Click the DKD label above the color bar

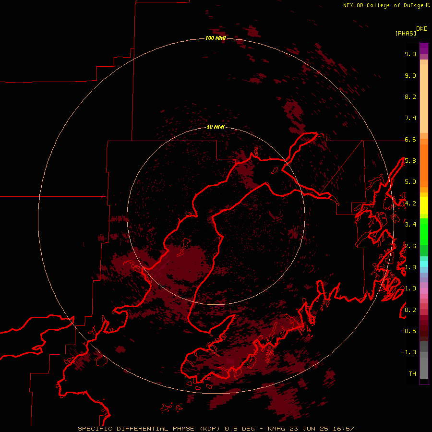click(421, 29)
